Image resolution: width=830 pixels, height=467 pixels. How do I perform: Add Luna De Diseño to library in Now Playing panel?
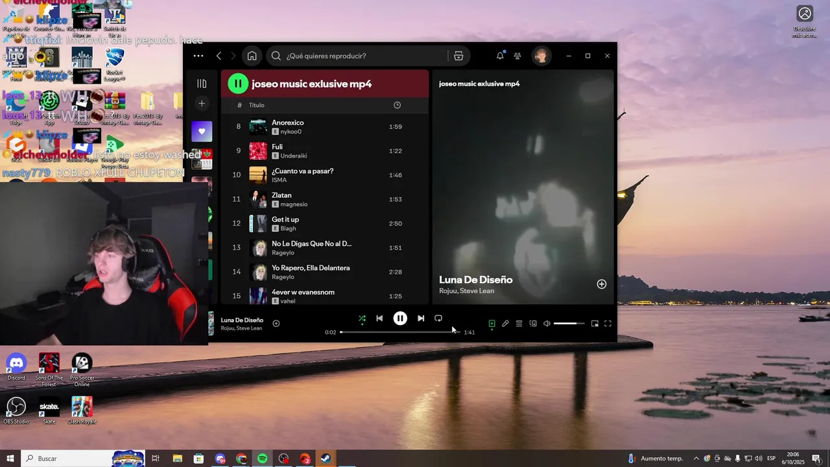[602, 284]
